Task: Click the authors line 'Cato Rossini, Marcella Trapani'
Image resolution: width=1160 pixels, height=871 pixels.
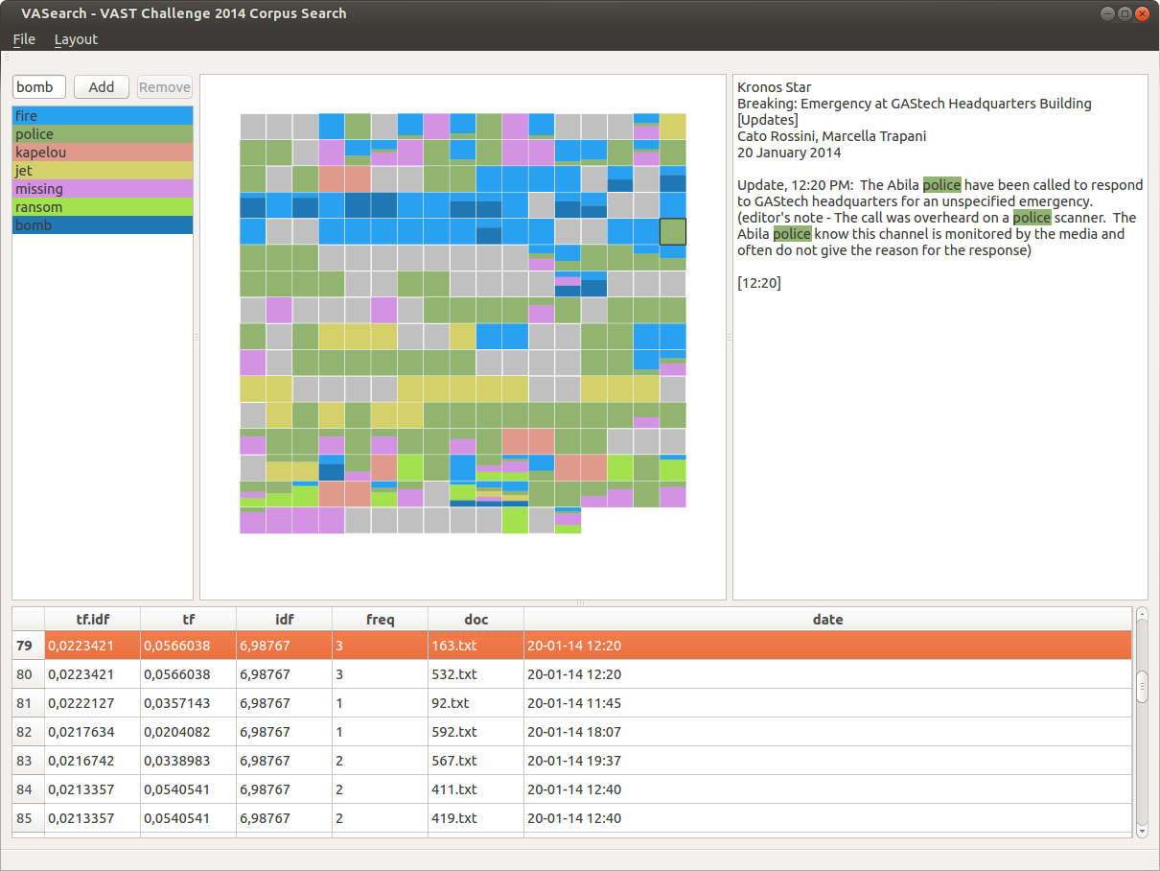Action: point(831,136)
